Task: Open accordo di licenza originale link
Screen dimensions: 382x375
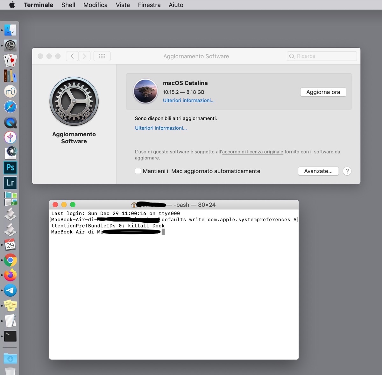Action: click(x=253, y=152)
